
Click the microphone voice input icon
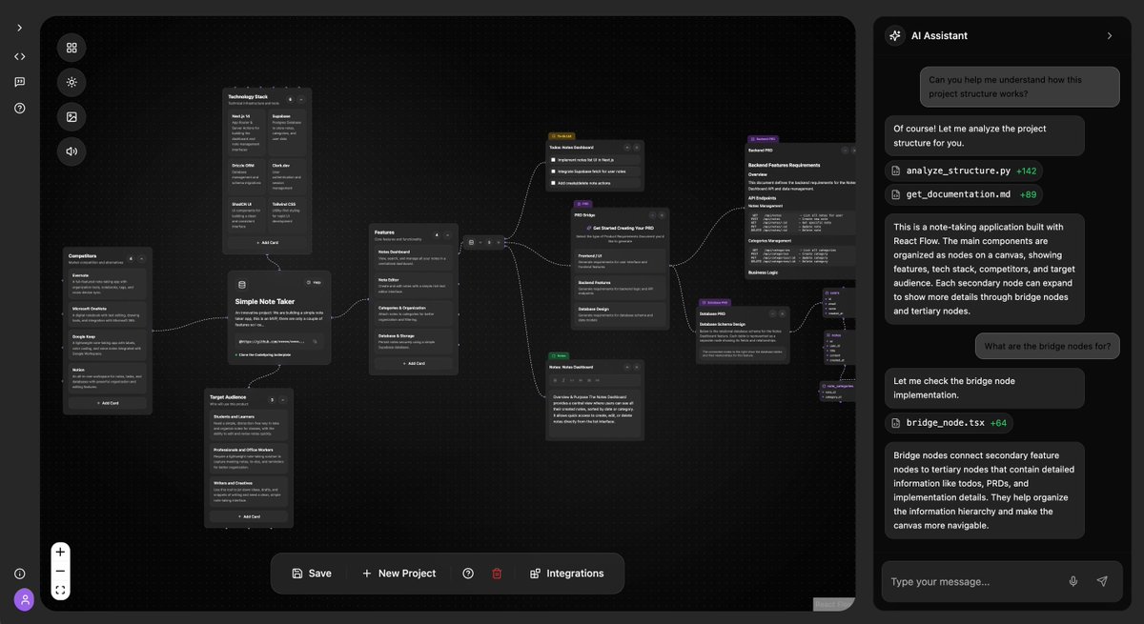point(1073,581)
